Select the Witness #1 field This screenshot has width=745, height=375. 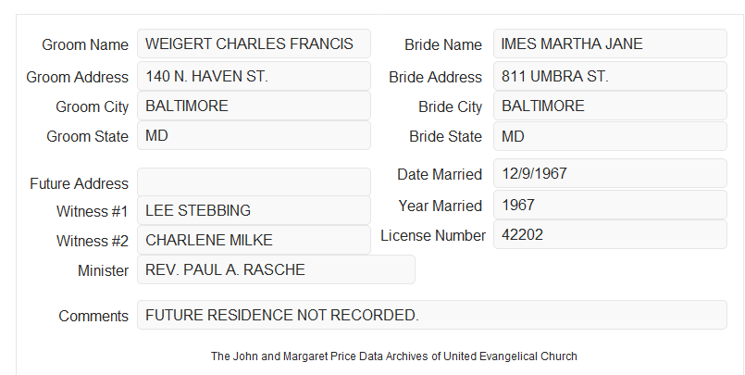point(254,210)
